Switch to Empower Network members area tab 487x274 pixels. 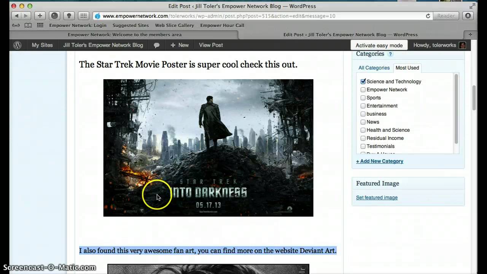coord(124,35)
